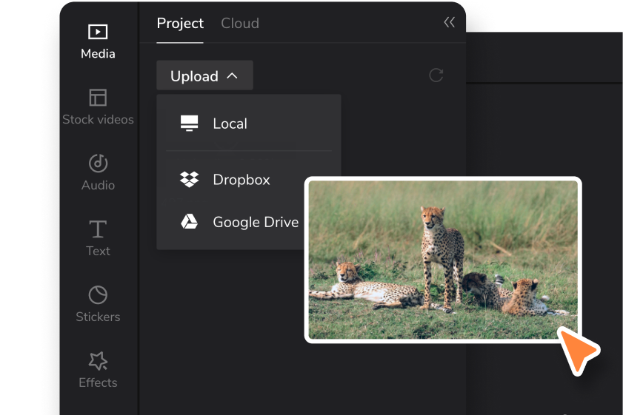Switch to the Cloud tab
Image resolution: width=623 pixels, height=415 pixels.
[240, 23]
